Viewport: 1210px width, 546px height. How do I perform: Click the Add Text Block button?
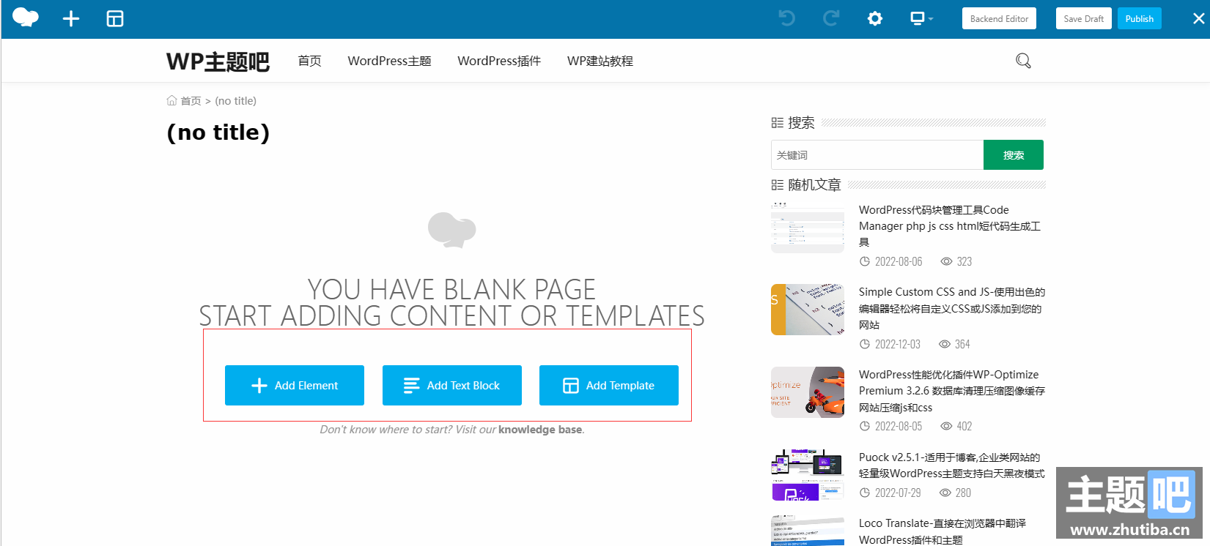tap(452, 385)
